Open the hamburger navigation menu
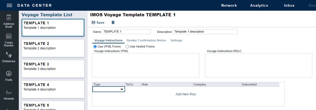316x110 pixels. 9,5
